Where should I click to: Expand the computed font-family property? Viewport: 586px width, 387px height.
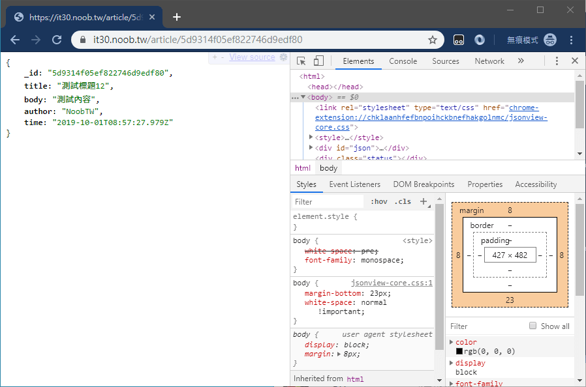tap(451, 384)
